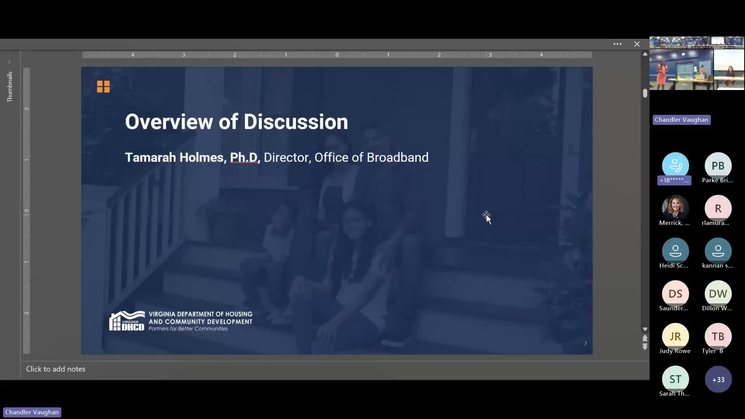This screenshot has height=419, width=745.
Task: Open Judy Rowe JR avatar
Action: pos(675,336)
